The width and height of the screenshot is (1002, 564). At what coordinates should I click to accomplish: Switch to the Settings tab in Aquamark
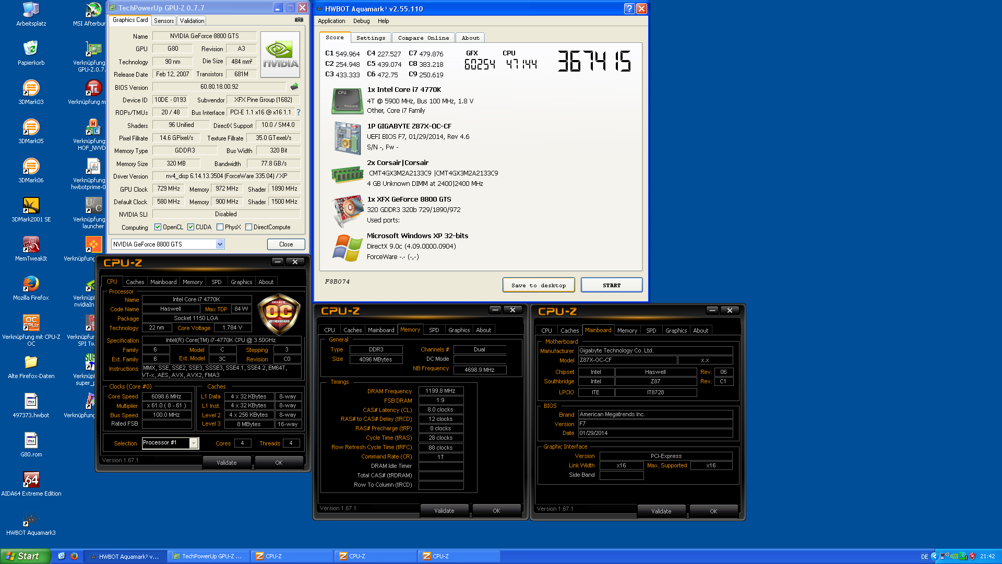(371, 38)
